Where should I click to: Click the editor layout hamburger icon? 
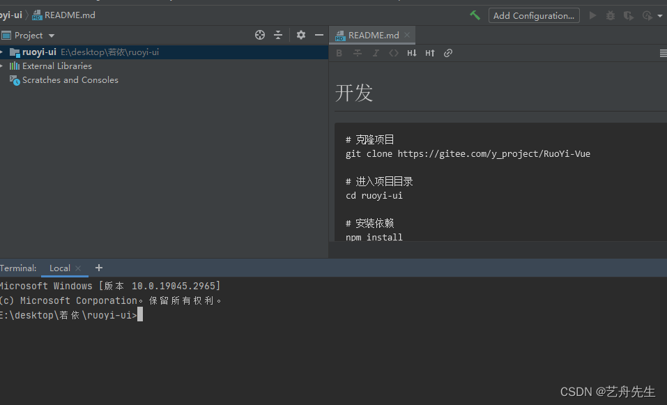coord(663,52)
